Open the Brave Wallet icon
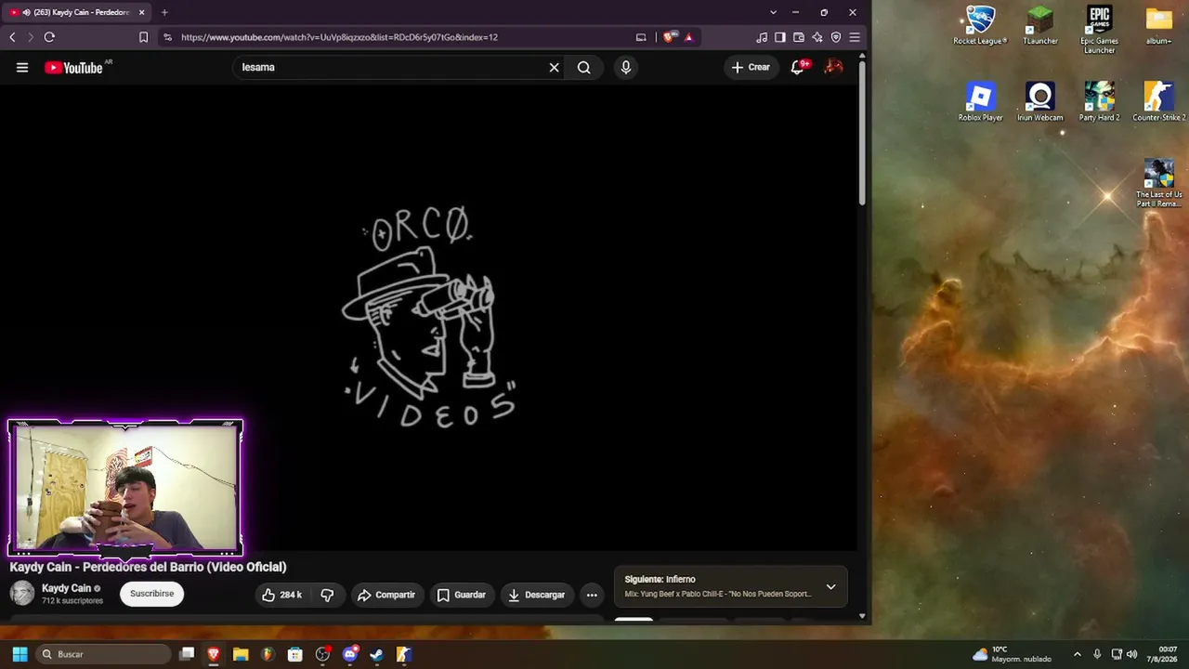Viewport: 1189px width, 669px height. pos(799,37)
